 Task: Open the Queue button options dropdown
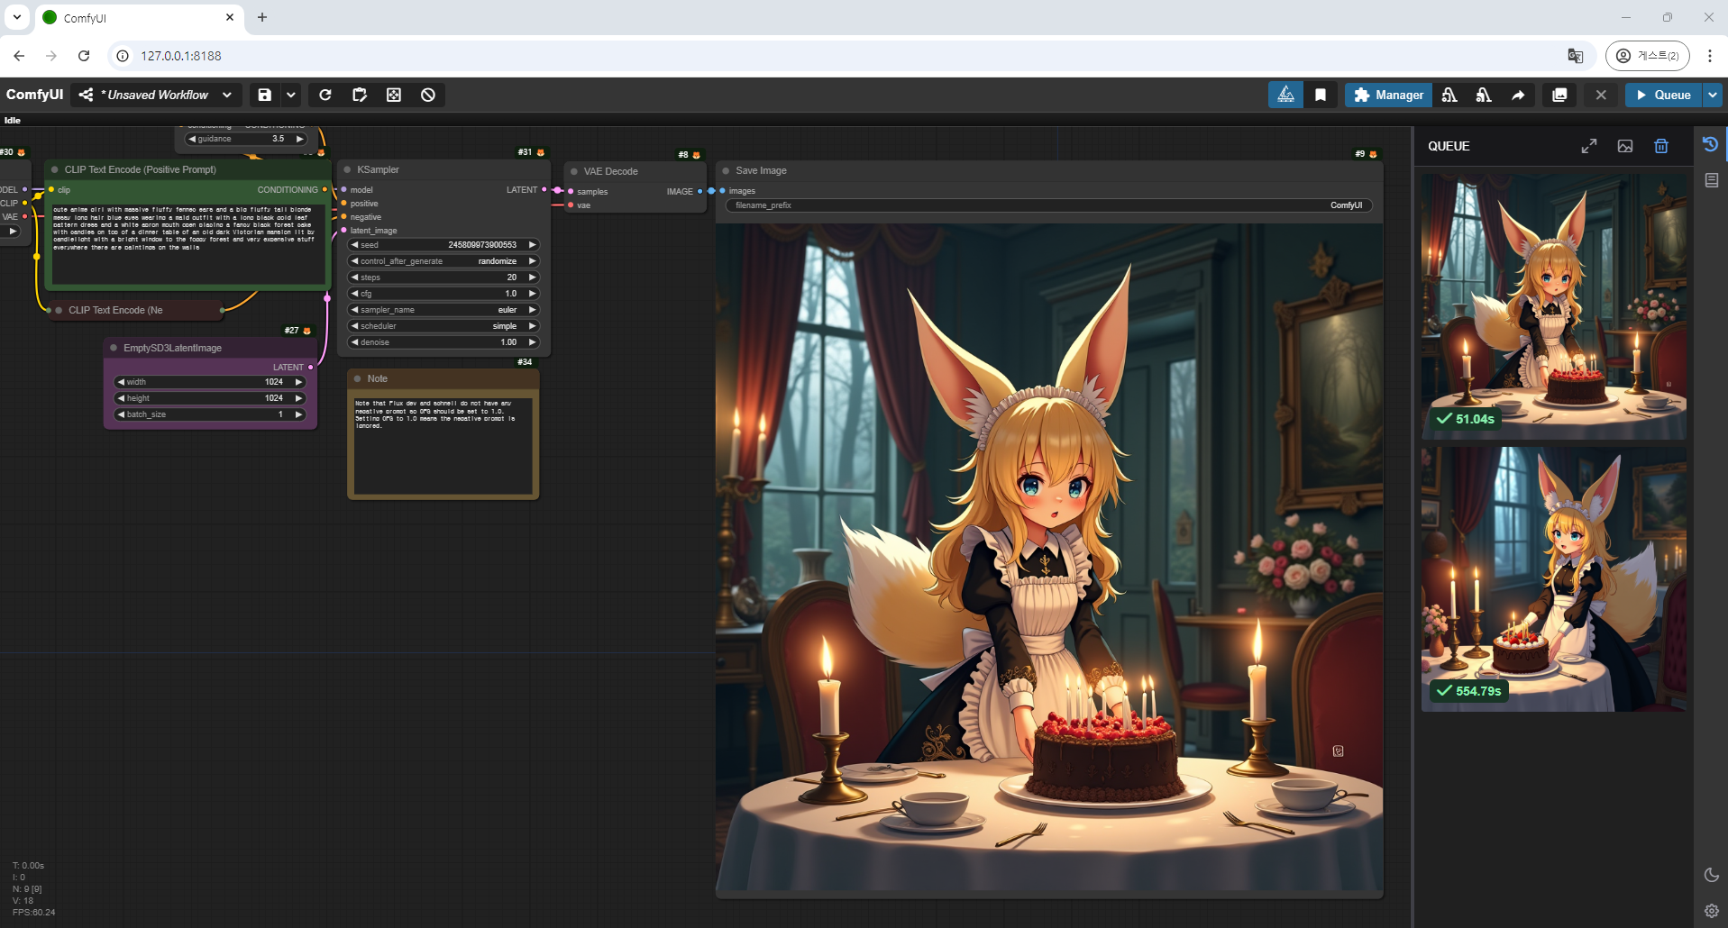coord(1712,95)
